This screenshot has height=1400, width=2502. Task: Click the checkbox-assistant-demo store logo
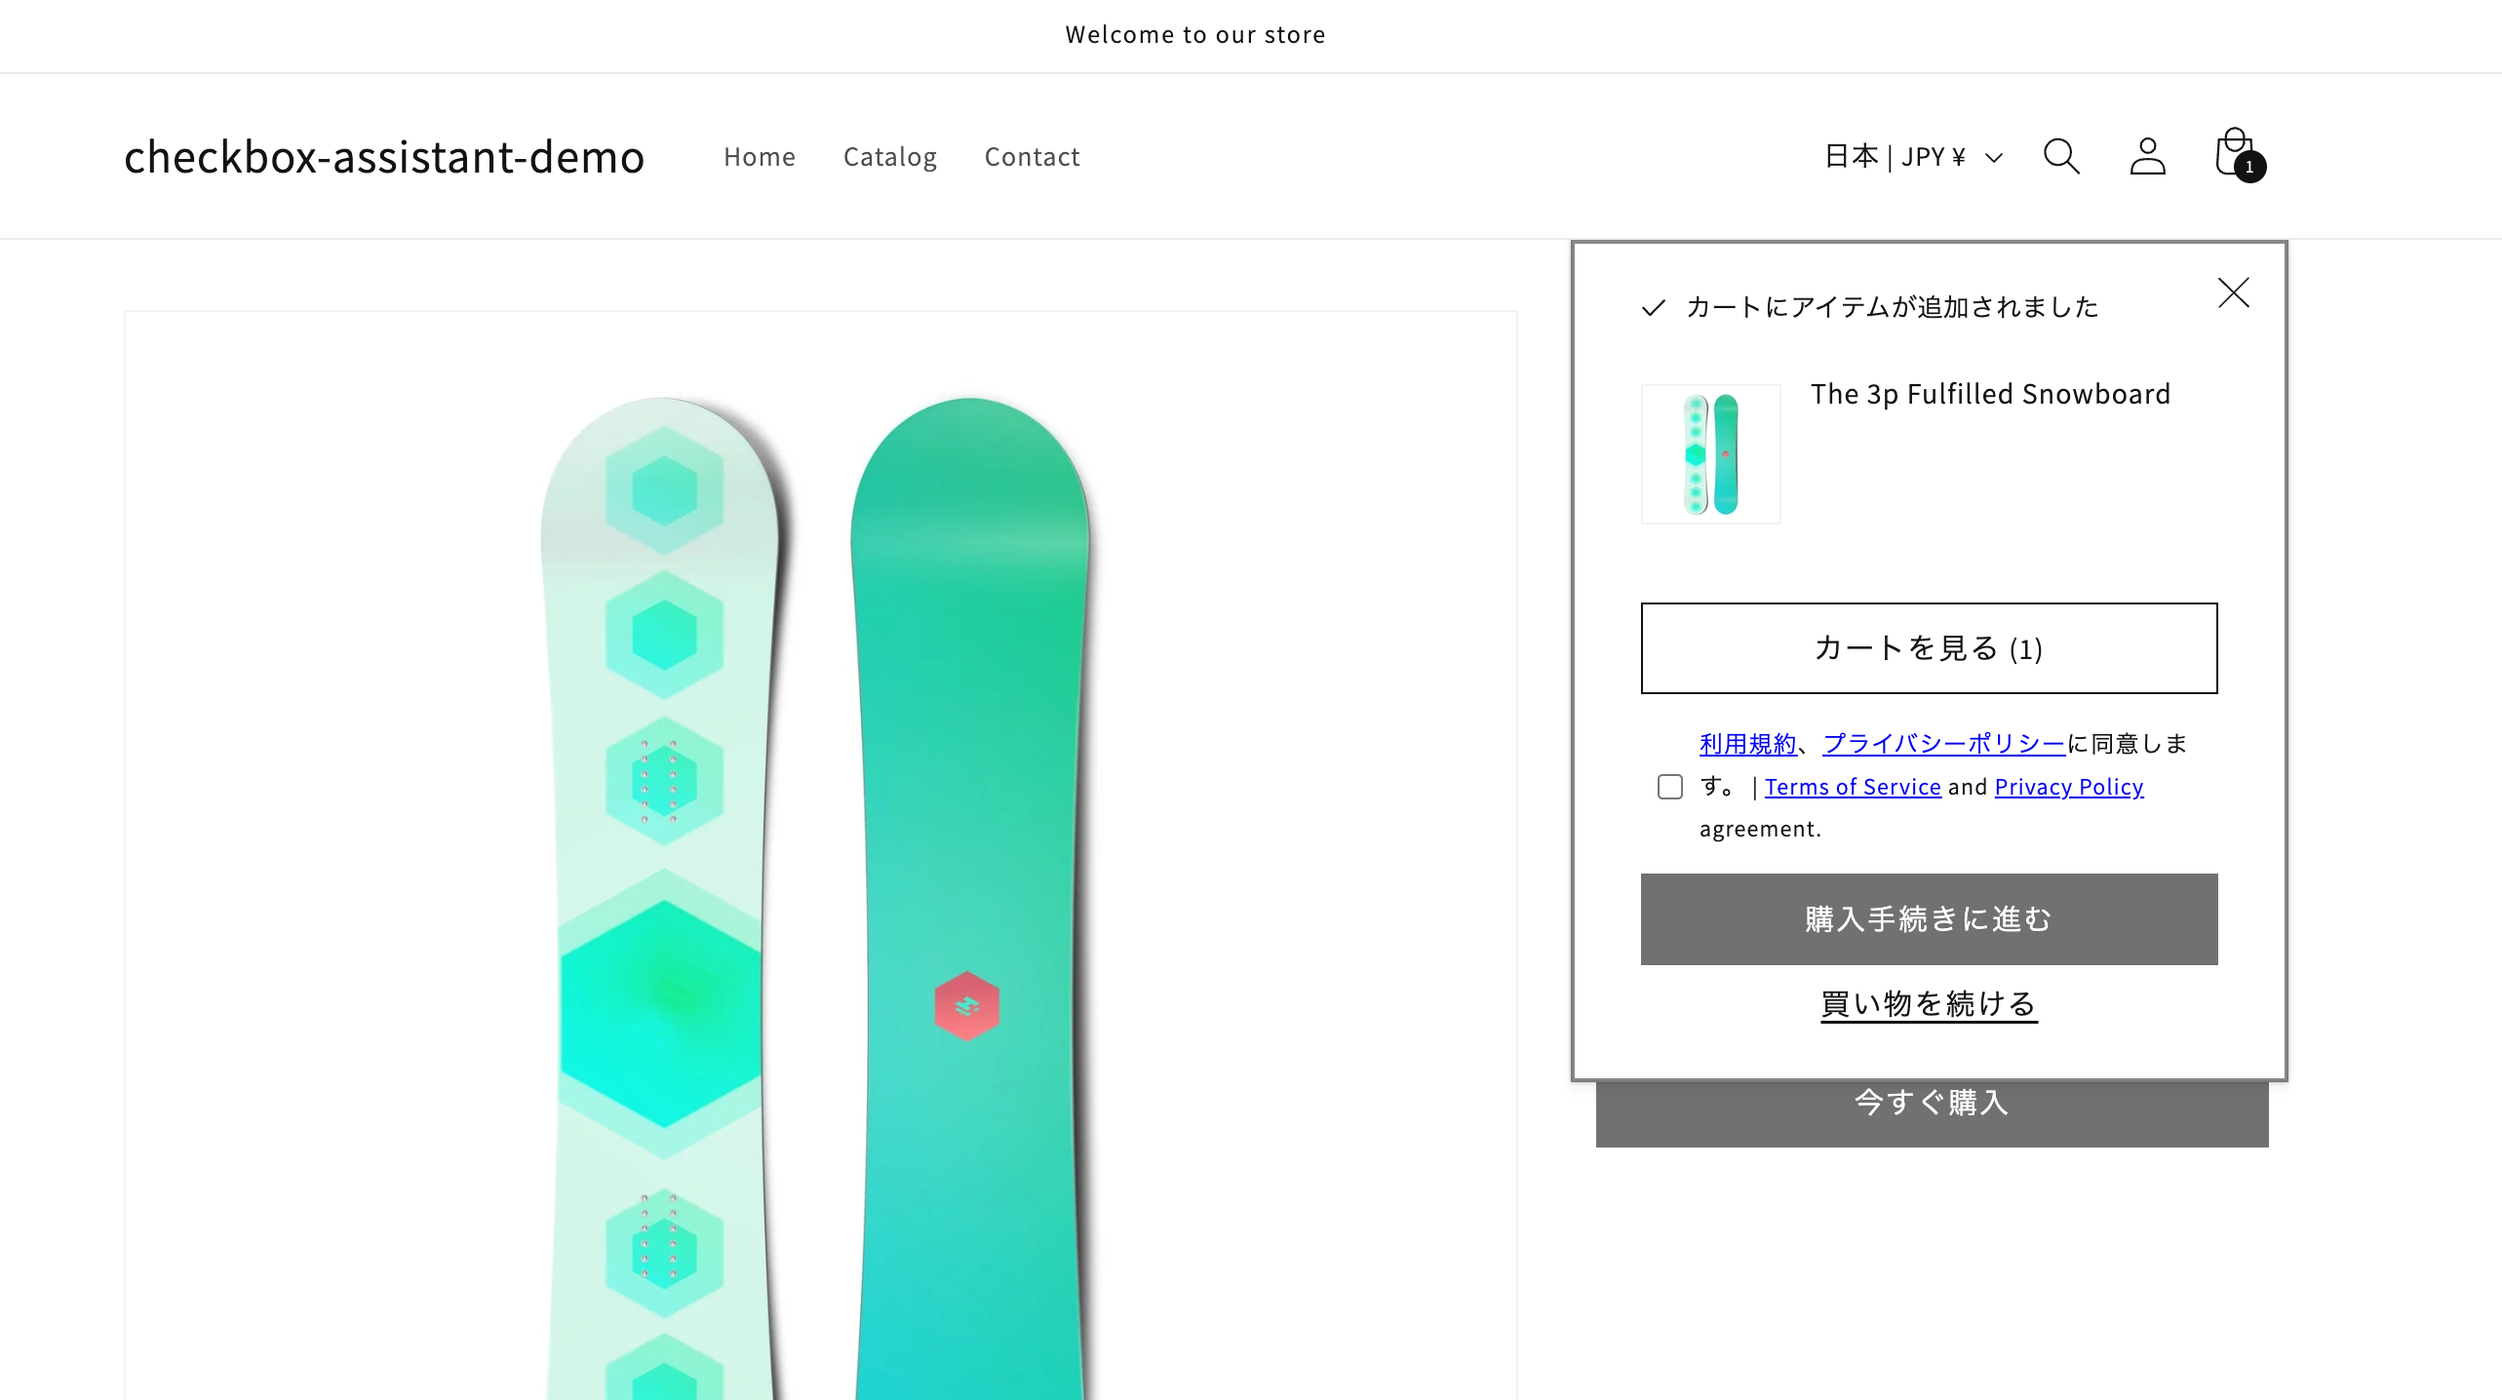(384, 157)
